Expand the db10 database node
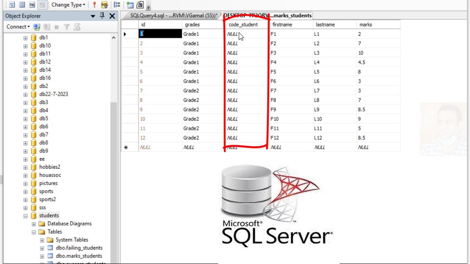 coord(25,46)
